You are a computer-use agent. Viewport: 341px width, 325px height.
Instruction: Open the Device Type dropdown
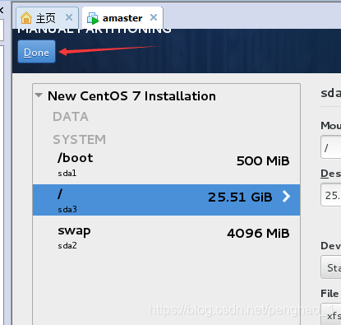tap(331, 267)
